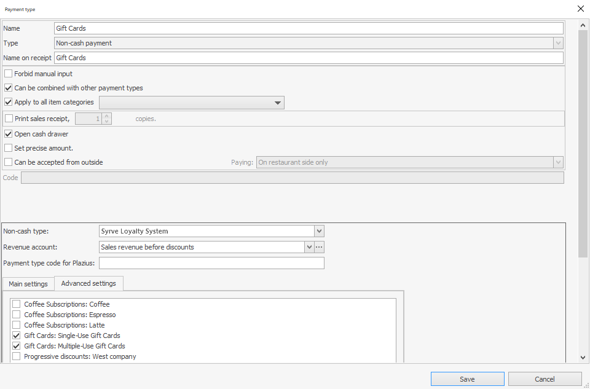
Task: Check Coffee Subscriptions: Espresso
Action: click(x=17, y=315)
